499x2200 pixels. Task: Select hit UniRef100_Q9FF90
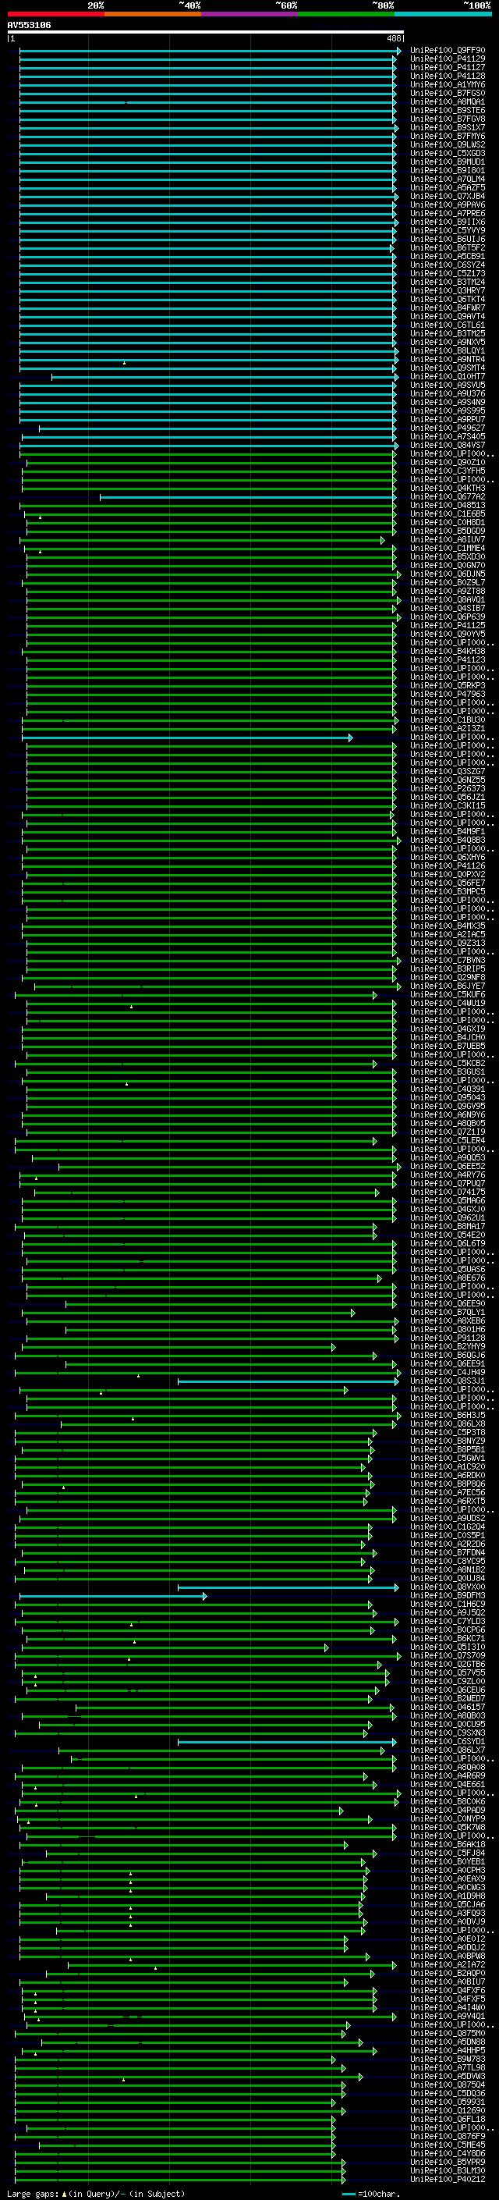(448, 51)
